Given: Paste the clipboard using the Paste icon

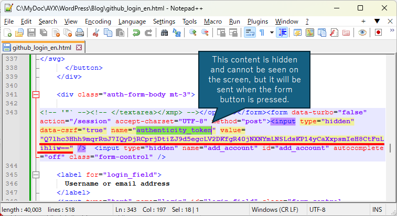Looking at the screenshot, I should point(120,33).
